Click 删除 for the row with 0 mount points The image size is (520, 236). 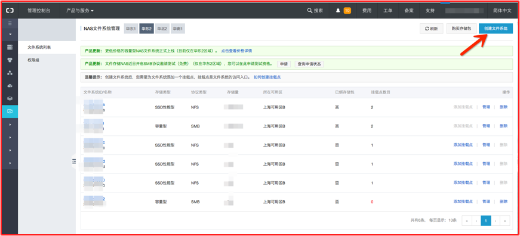[503, 201]
